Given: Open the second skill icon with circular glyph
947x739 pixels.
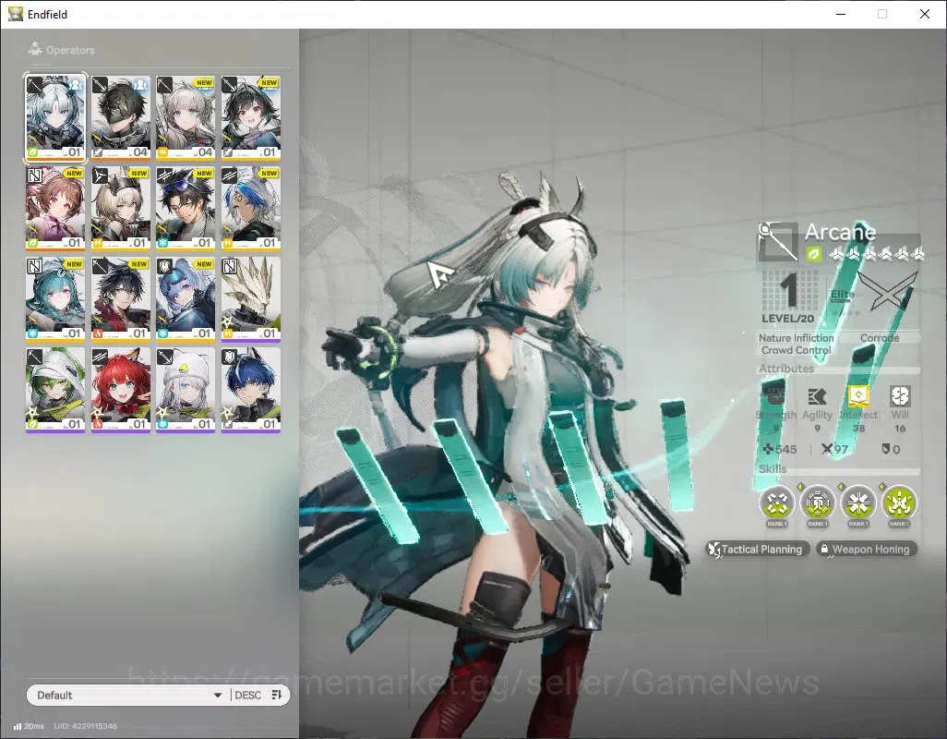Looking at the screenshot, I should pos(817,503).
